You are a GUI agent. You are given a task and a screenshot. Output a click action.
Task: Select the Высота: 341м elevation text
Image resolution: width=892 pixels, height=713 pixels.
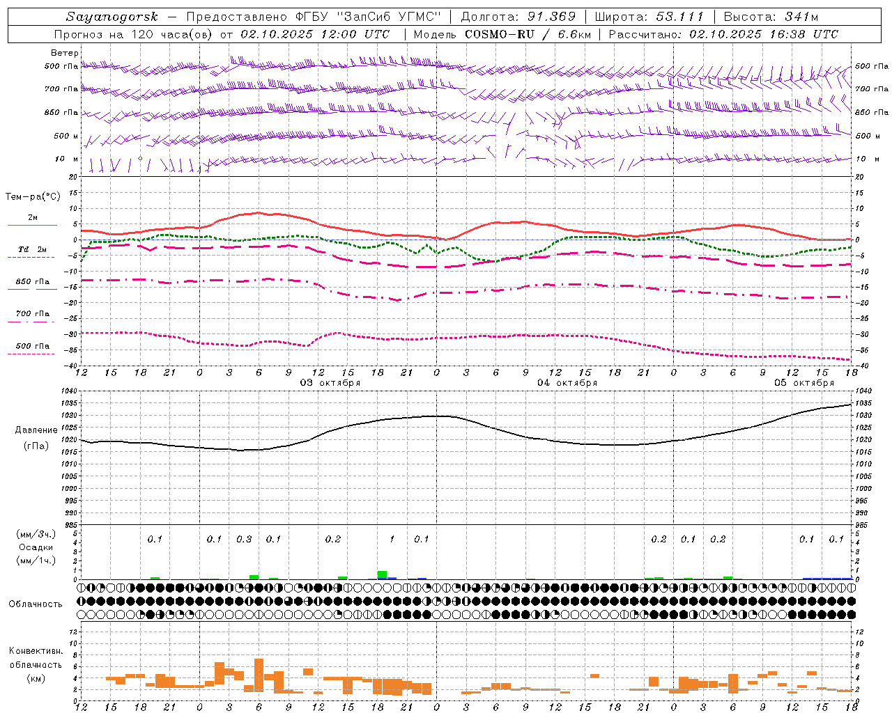(771, 17)
